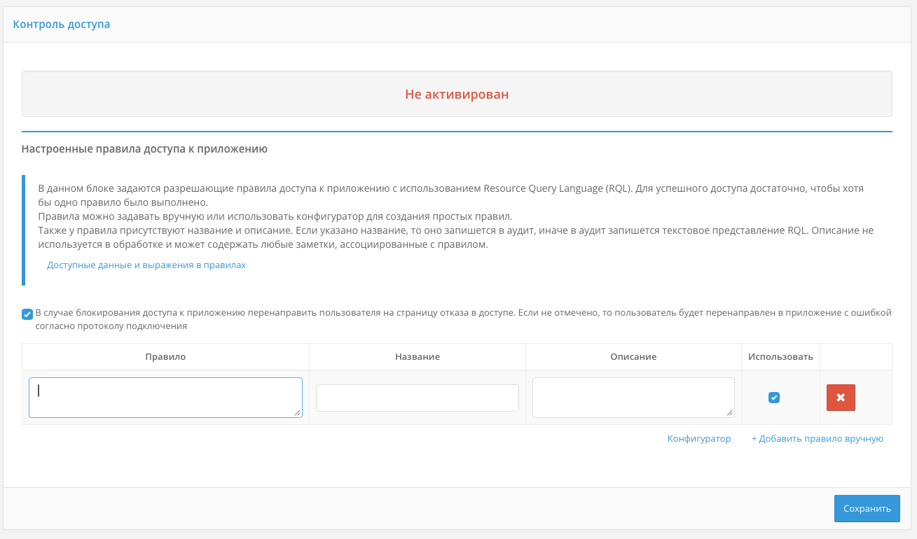The width and height of the screenshot is (917, 539).
Task: Delete the rule row with red X button
Action: coord(841,398)
